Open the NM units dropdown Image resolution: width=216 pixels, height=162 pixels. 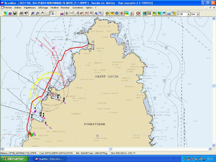click(198, 14)
